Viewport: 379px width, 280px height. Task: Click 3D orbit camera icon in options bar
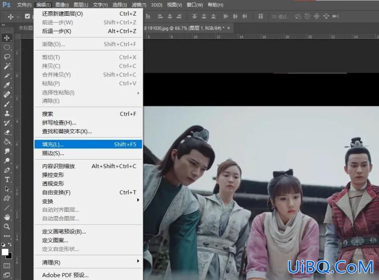(x=298, y=16)
